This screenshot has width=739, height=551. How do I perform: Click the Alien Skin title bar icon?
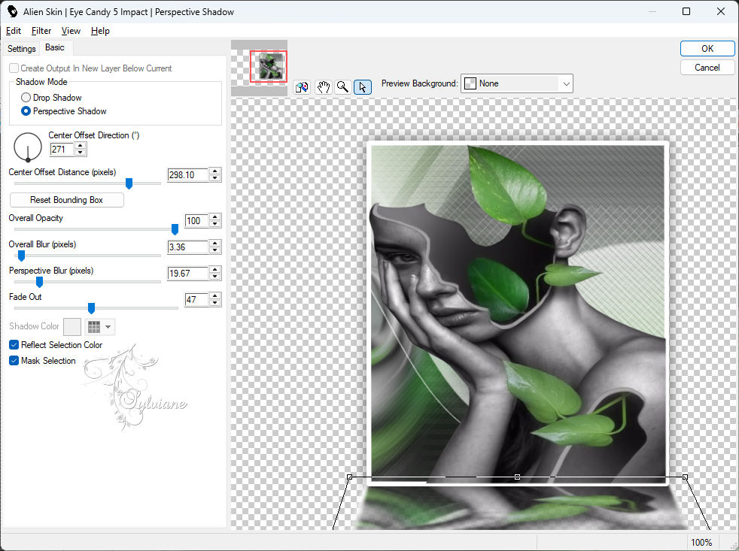[x=12, y=11]
